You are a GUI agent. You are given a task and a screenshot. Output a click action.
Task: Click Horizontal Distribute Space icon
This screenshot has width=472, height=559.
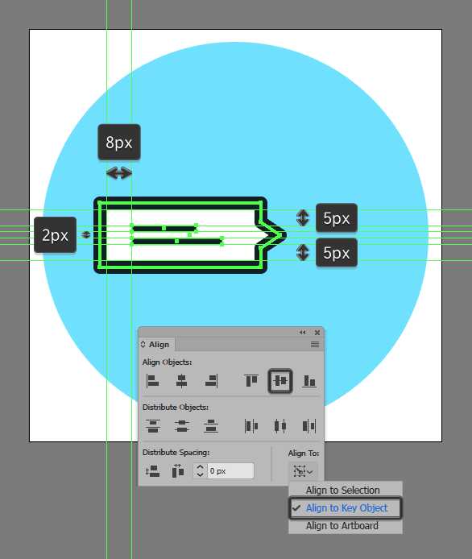[177, 471]
